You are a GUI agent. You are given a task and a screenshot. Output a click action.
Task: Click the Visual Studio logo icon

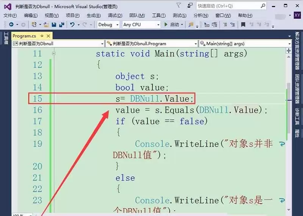coord(8,7)
